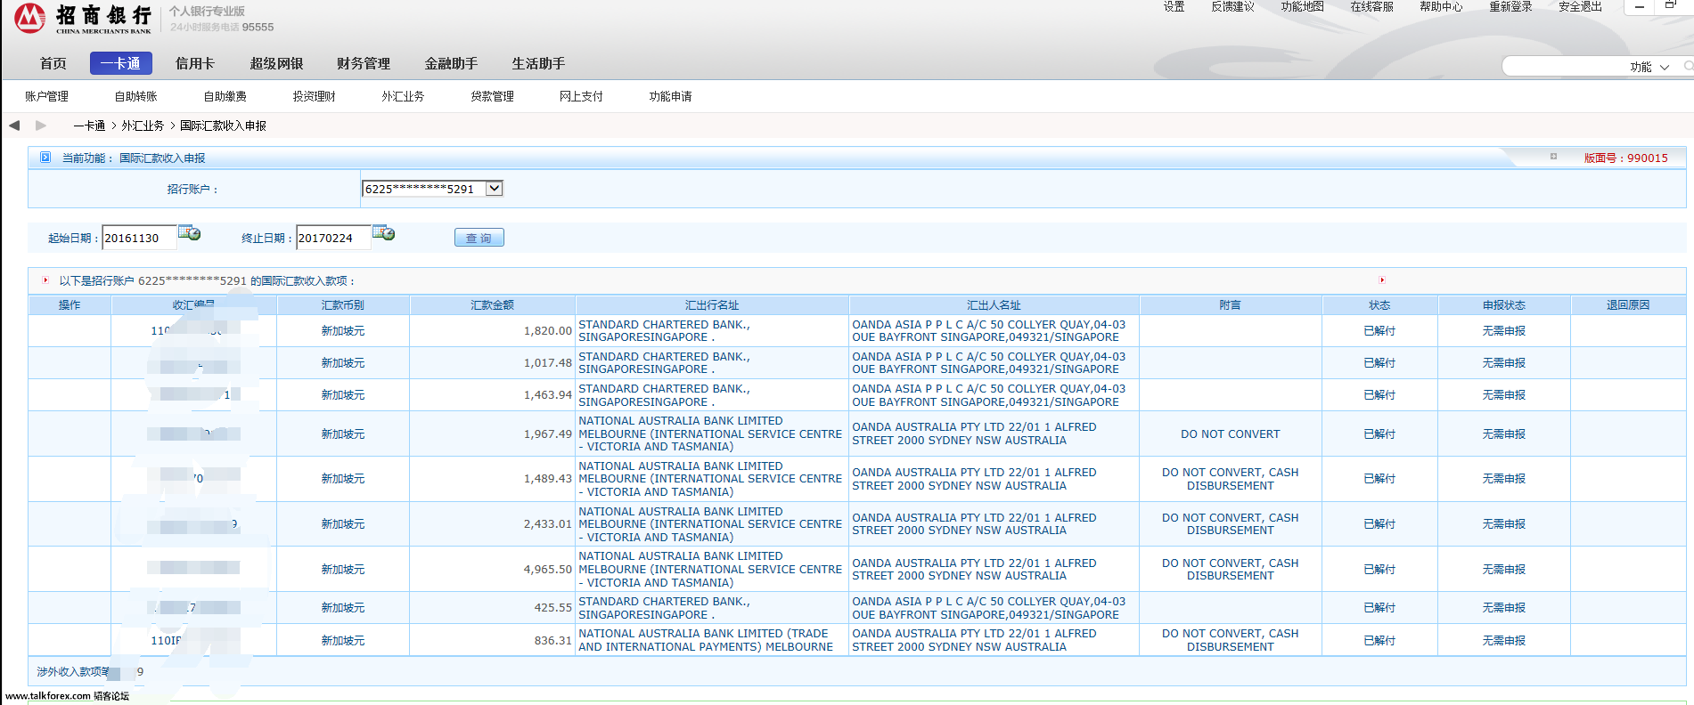Click the top search input box
The image size is (1694, 705).
[x=1564, y=67]
